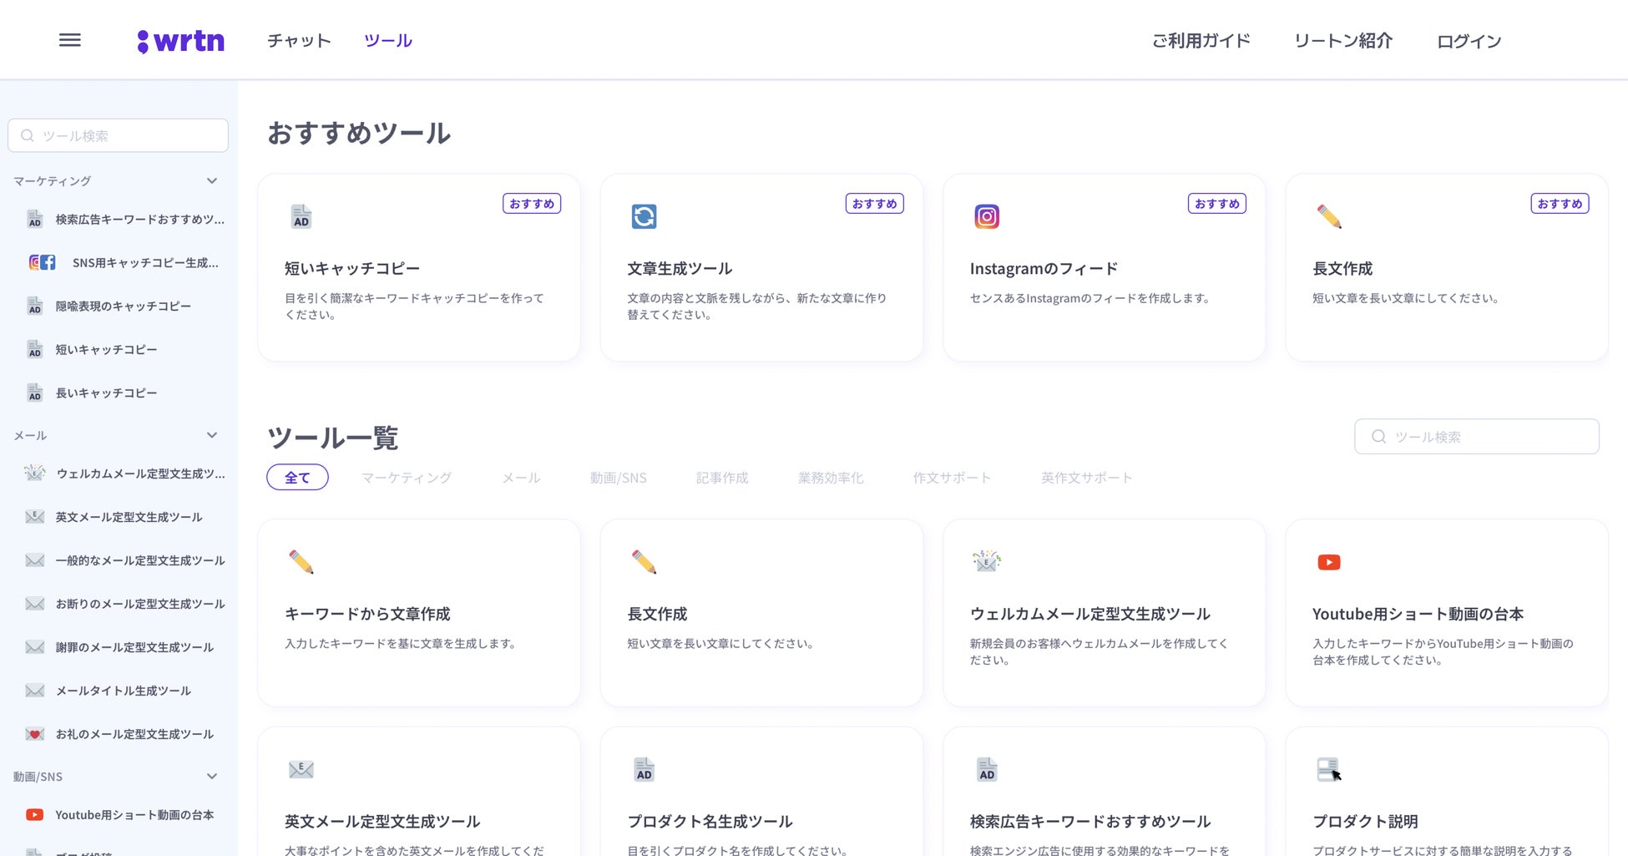The width and height of the screenshot is (1628, 856).
Task: Click the pencil icon on キーワードから文章作成 card
Action: click(301, 562)
